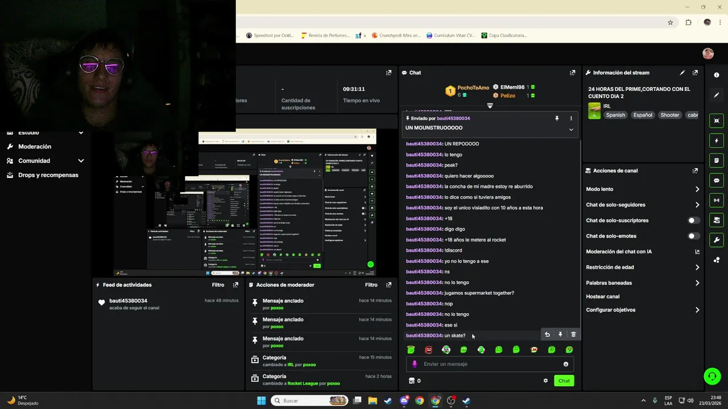Open Moderación del chat con IA link icon
This screenshot has width=728, height=409.
697,252
